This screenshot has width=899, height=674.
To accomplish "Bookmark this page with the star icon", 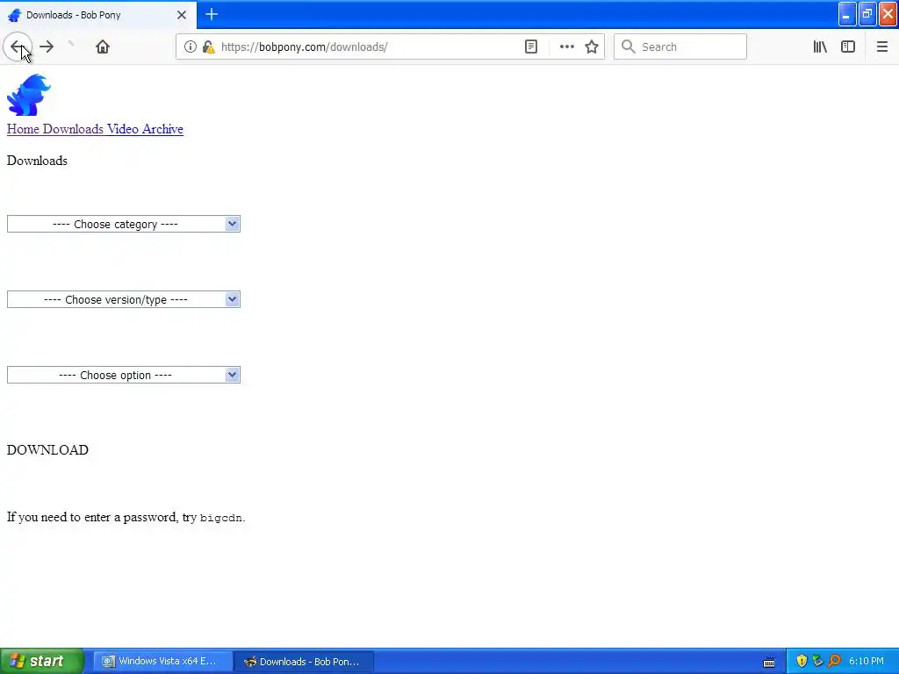I will (x=592, y=47).
